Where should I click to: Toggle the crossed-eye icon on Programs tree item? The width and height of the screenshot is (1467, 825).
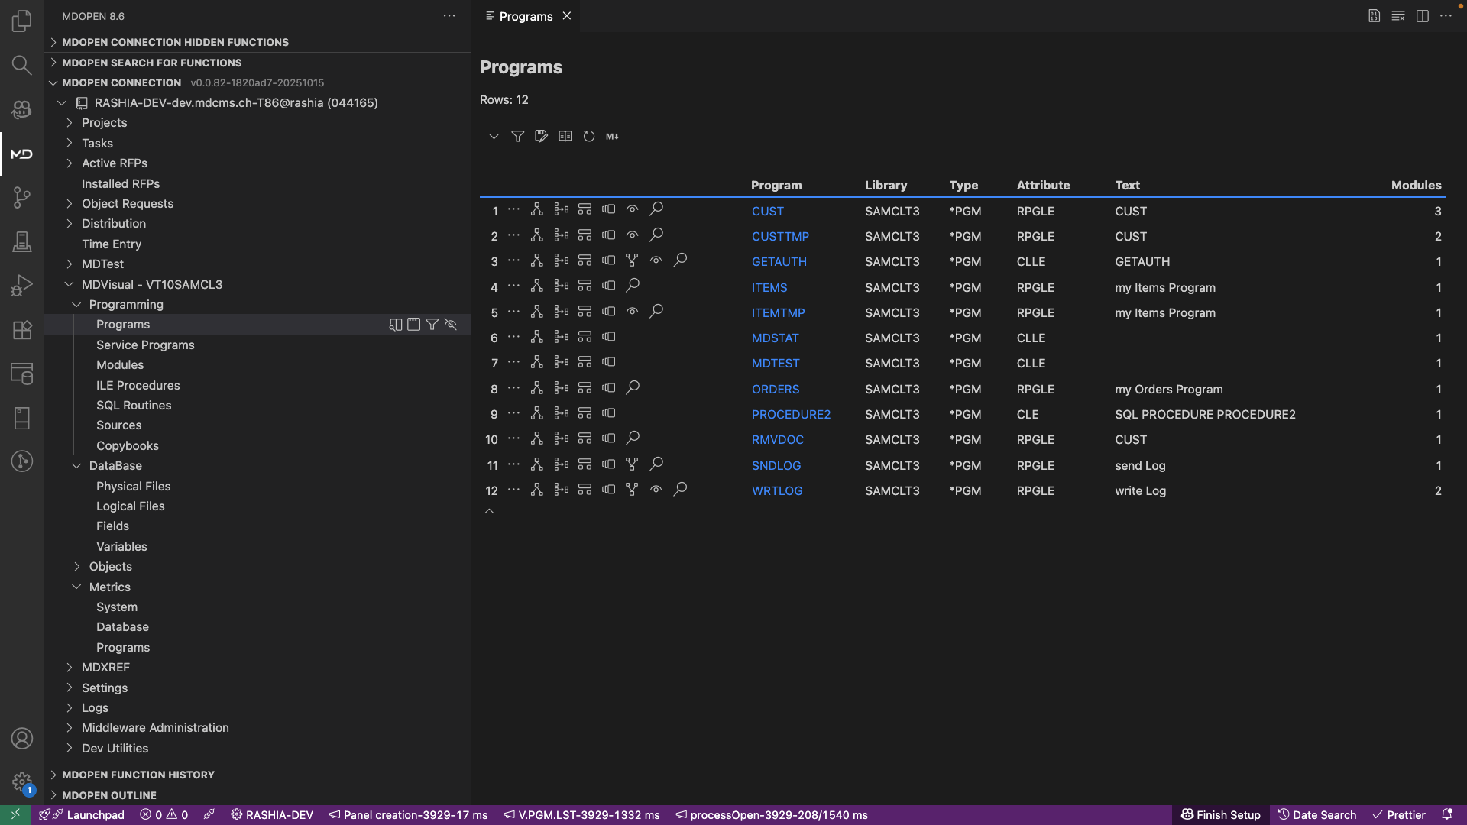[x=451, y=325]
